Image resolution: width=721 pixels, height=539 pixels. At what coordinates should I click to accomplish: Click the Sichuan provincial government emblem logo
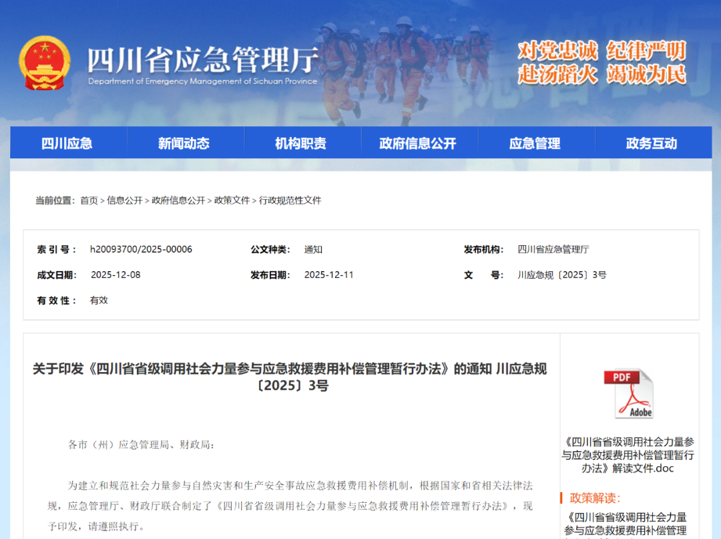coord(44,63)
